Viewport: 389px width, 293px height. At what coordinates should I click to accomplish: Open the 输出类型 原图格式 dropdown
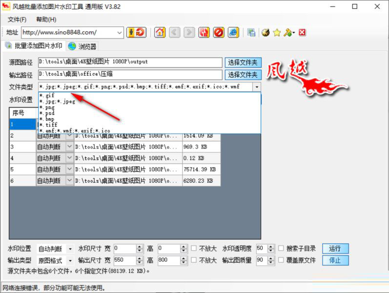[70, 261]
